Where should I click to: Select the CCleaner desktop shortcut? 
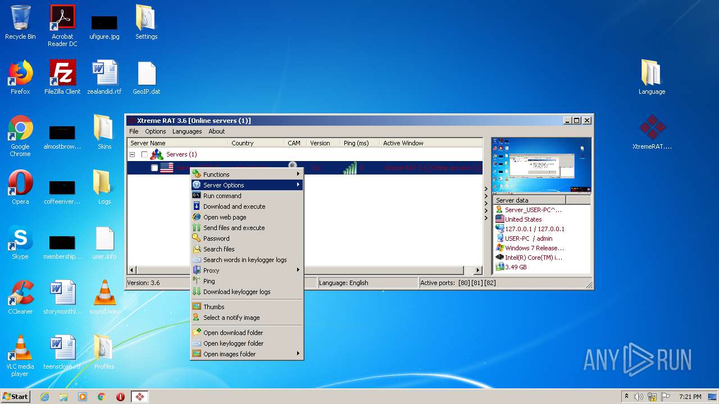tap(20, 297)
